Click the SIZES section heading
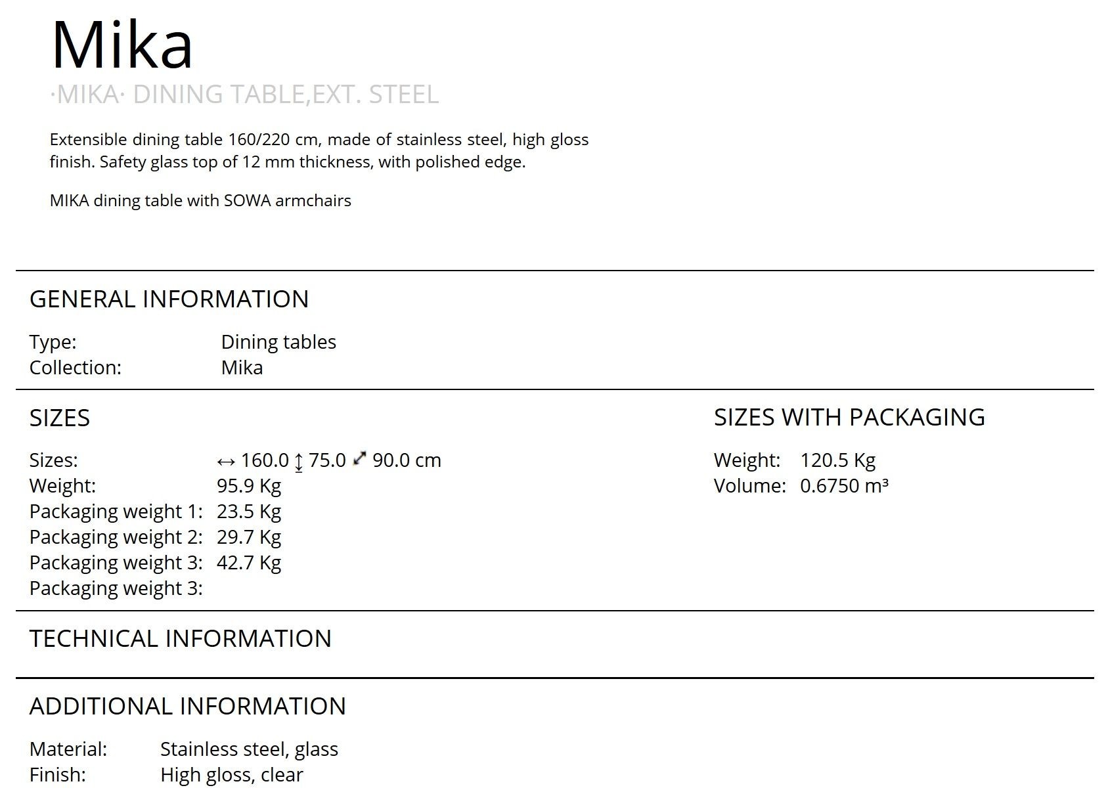Viewport: 1108px width, 790px height. click(x=60, y=418)
